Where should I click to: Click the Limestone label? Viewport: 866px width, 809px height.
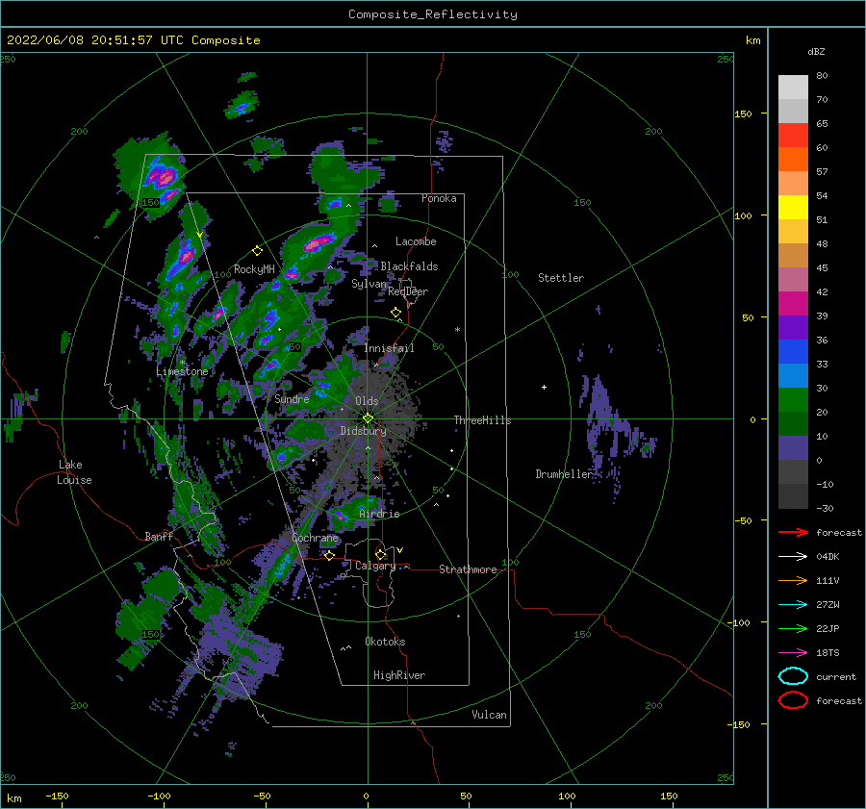click(x=182, y=371)
